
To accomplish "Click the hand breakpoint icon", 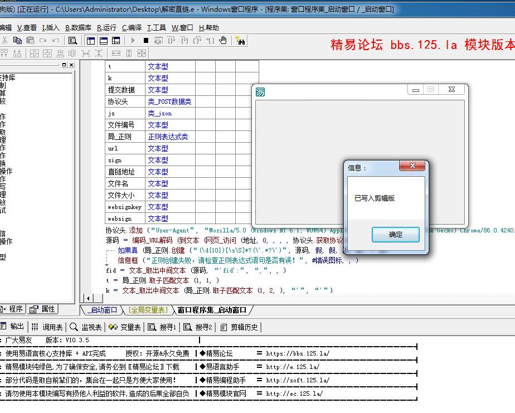I will click(223, 41).
